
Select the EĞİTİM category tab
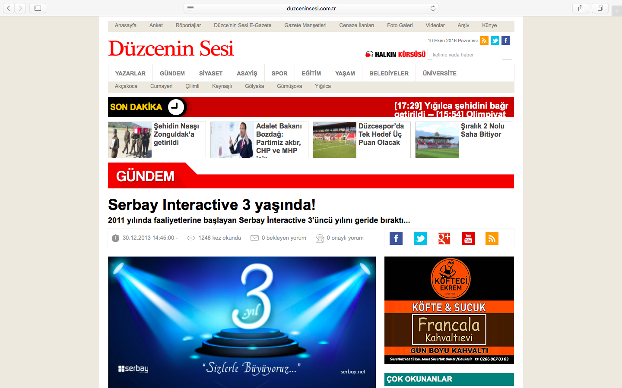click(x=311, y=73)
